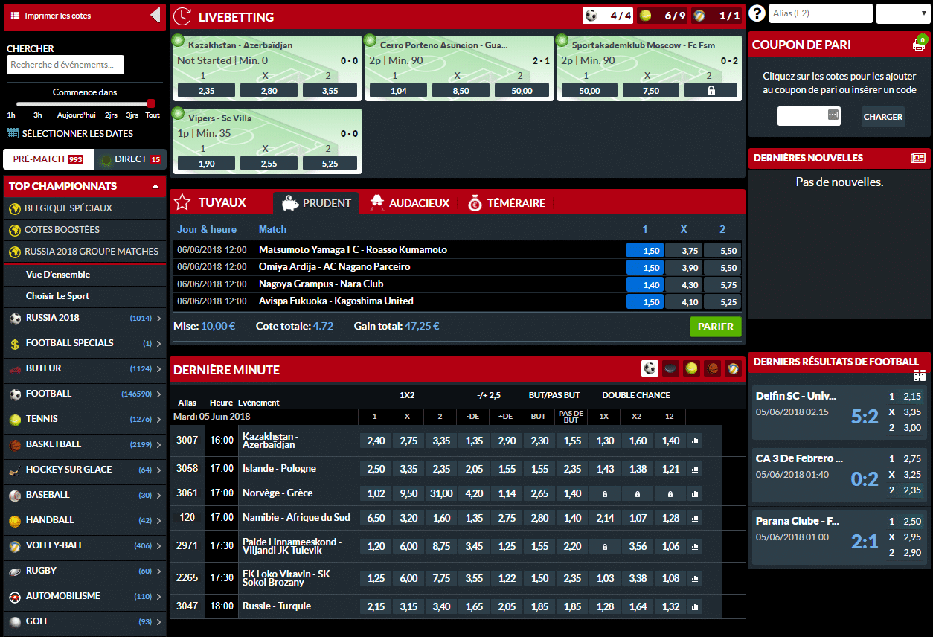Open Delfin SC result card

pyautogui.click(x=839, y=412)
